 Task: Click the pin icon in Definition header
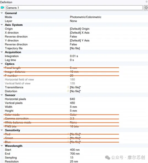[147, 1]
